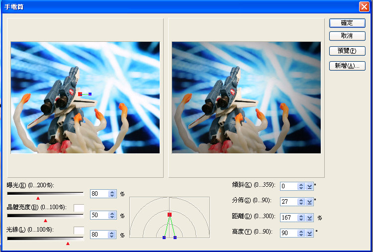Step the 光線 value spinner
Viewport: 373px width, 252px height.
[x=112, y=235]
